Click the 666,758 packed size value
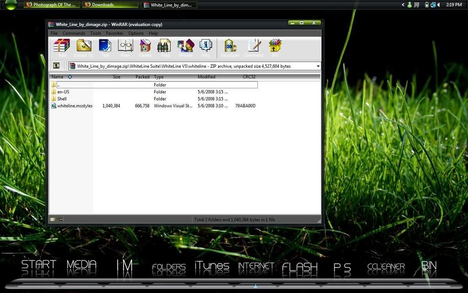The image size is (468, 293). tap(142, 106)
